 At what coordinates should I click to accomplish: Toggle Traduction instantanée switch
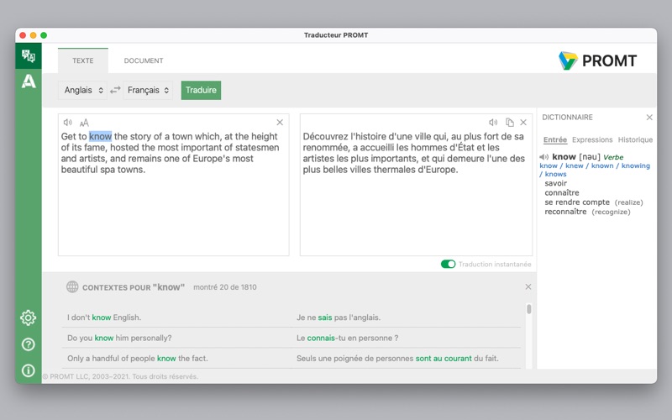click(x=448, y=264)
